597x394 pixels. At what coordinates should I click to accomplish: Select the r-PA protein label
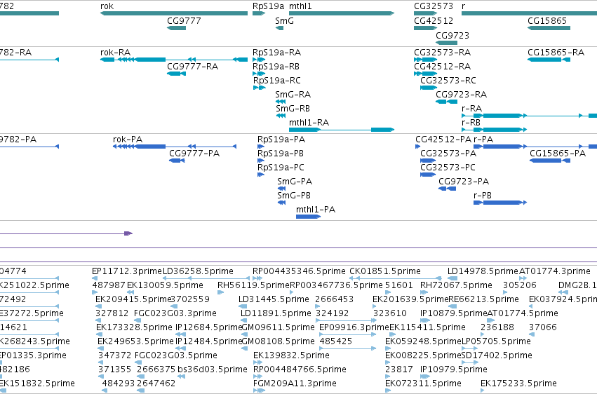point(483,140)
